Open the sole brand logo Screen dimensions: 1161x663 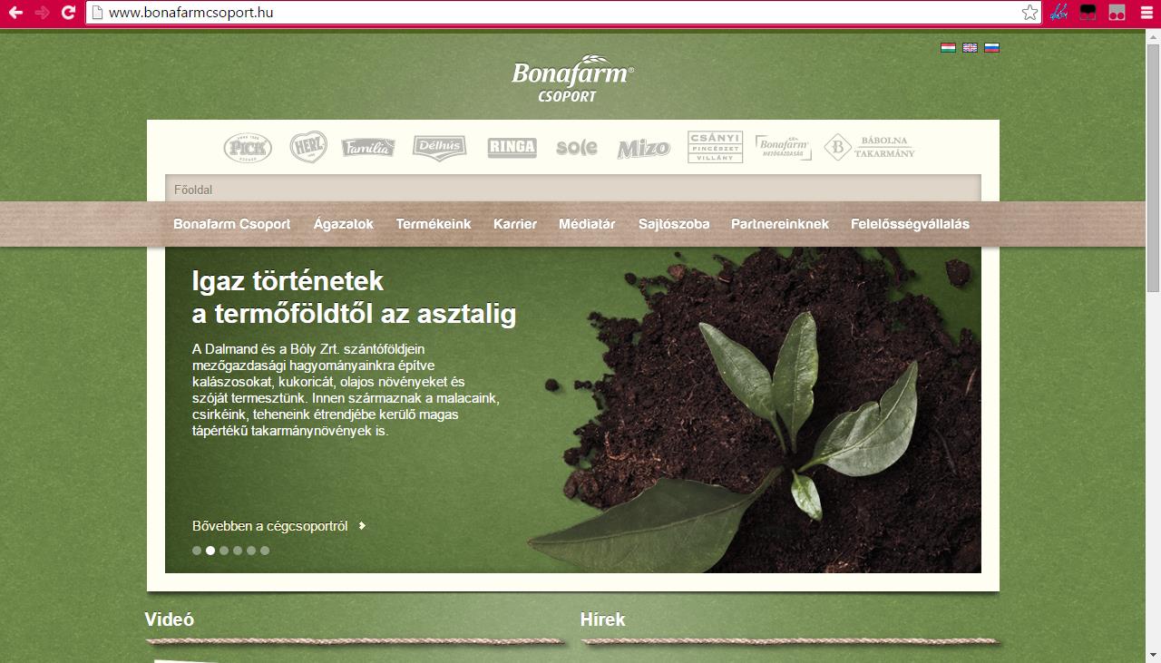[x=577, y=148]
